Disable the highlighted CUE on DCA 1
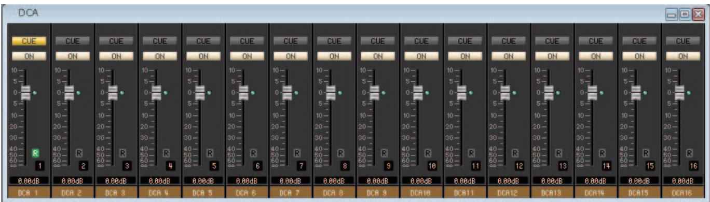The image size is (710, 202). (x=29, y=41)
